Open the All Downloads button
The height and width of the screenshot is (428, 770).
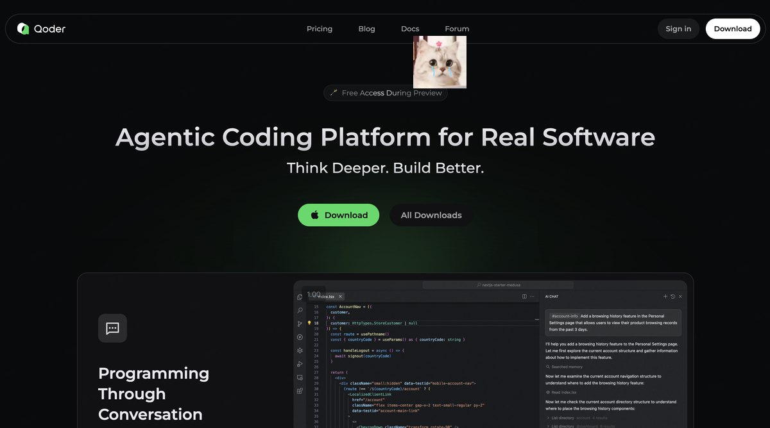pyautogui.click(x=431, y=215)
